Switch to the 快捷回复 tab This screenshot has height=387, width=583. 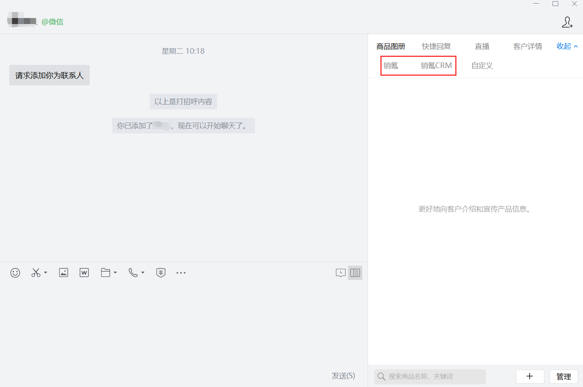pyautogui.click(x=436, y=46)
